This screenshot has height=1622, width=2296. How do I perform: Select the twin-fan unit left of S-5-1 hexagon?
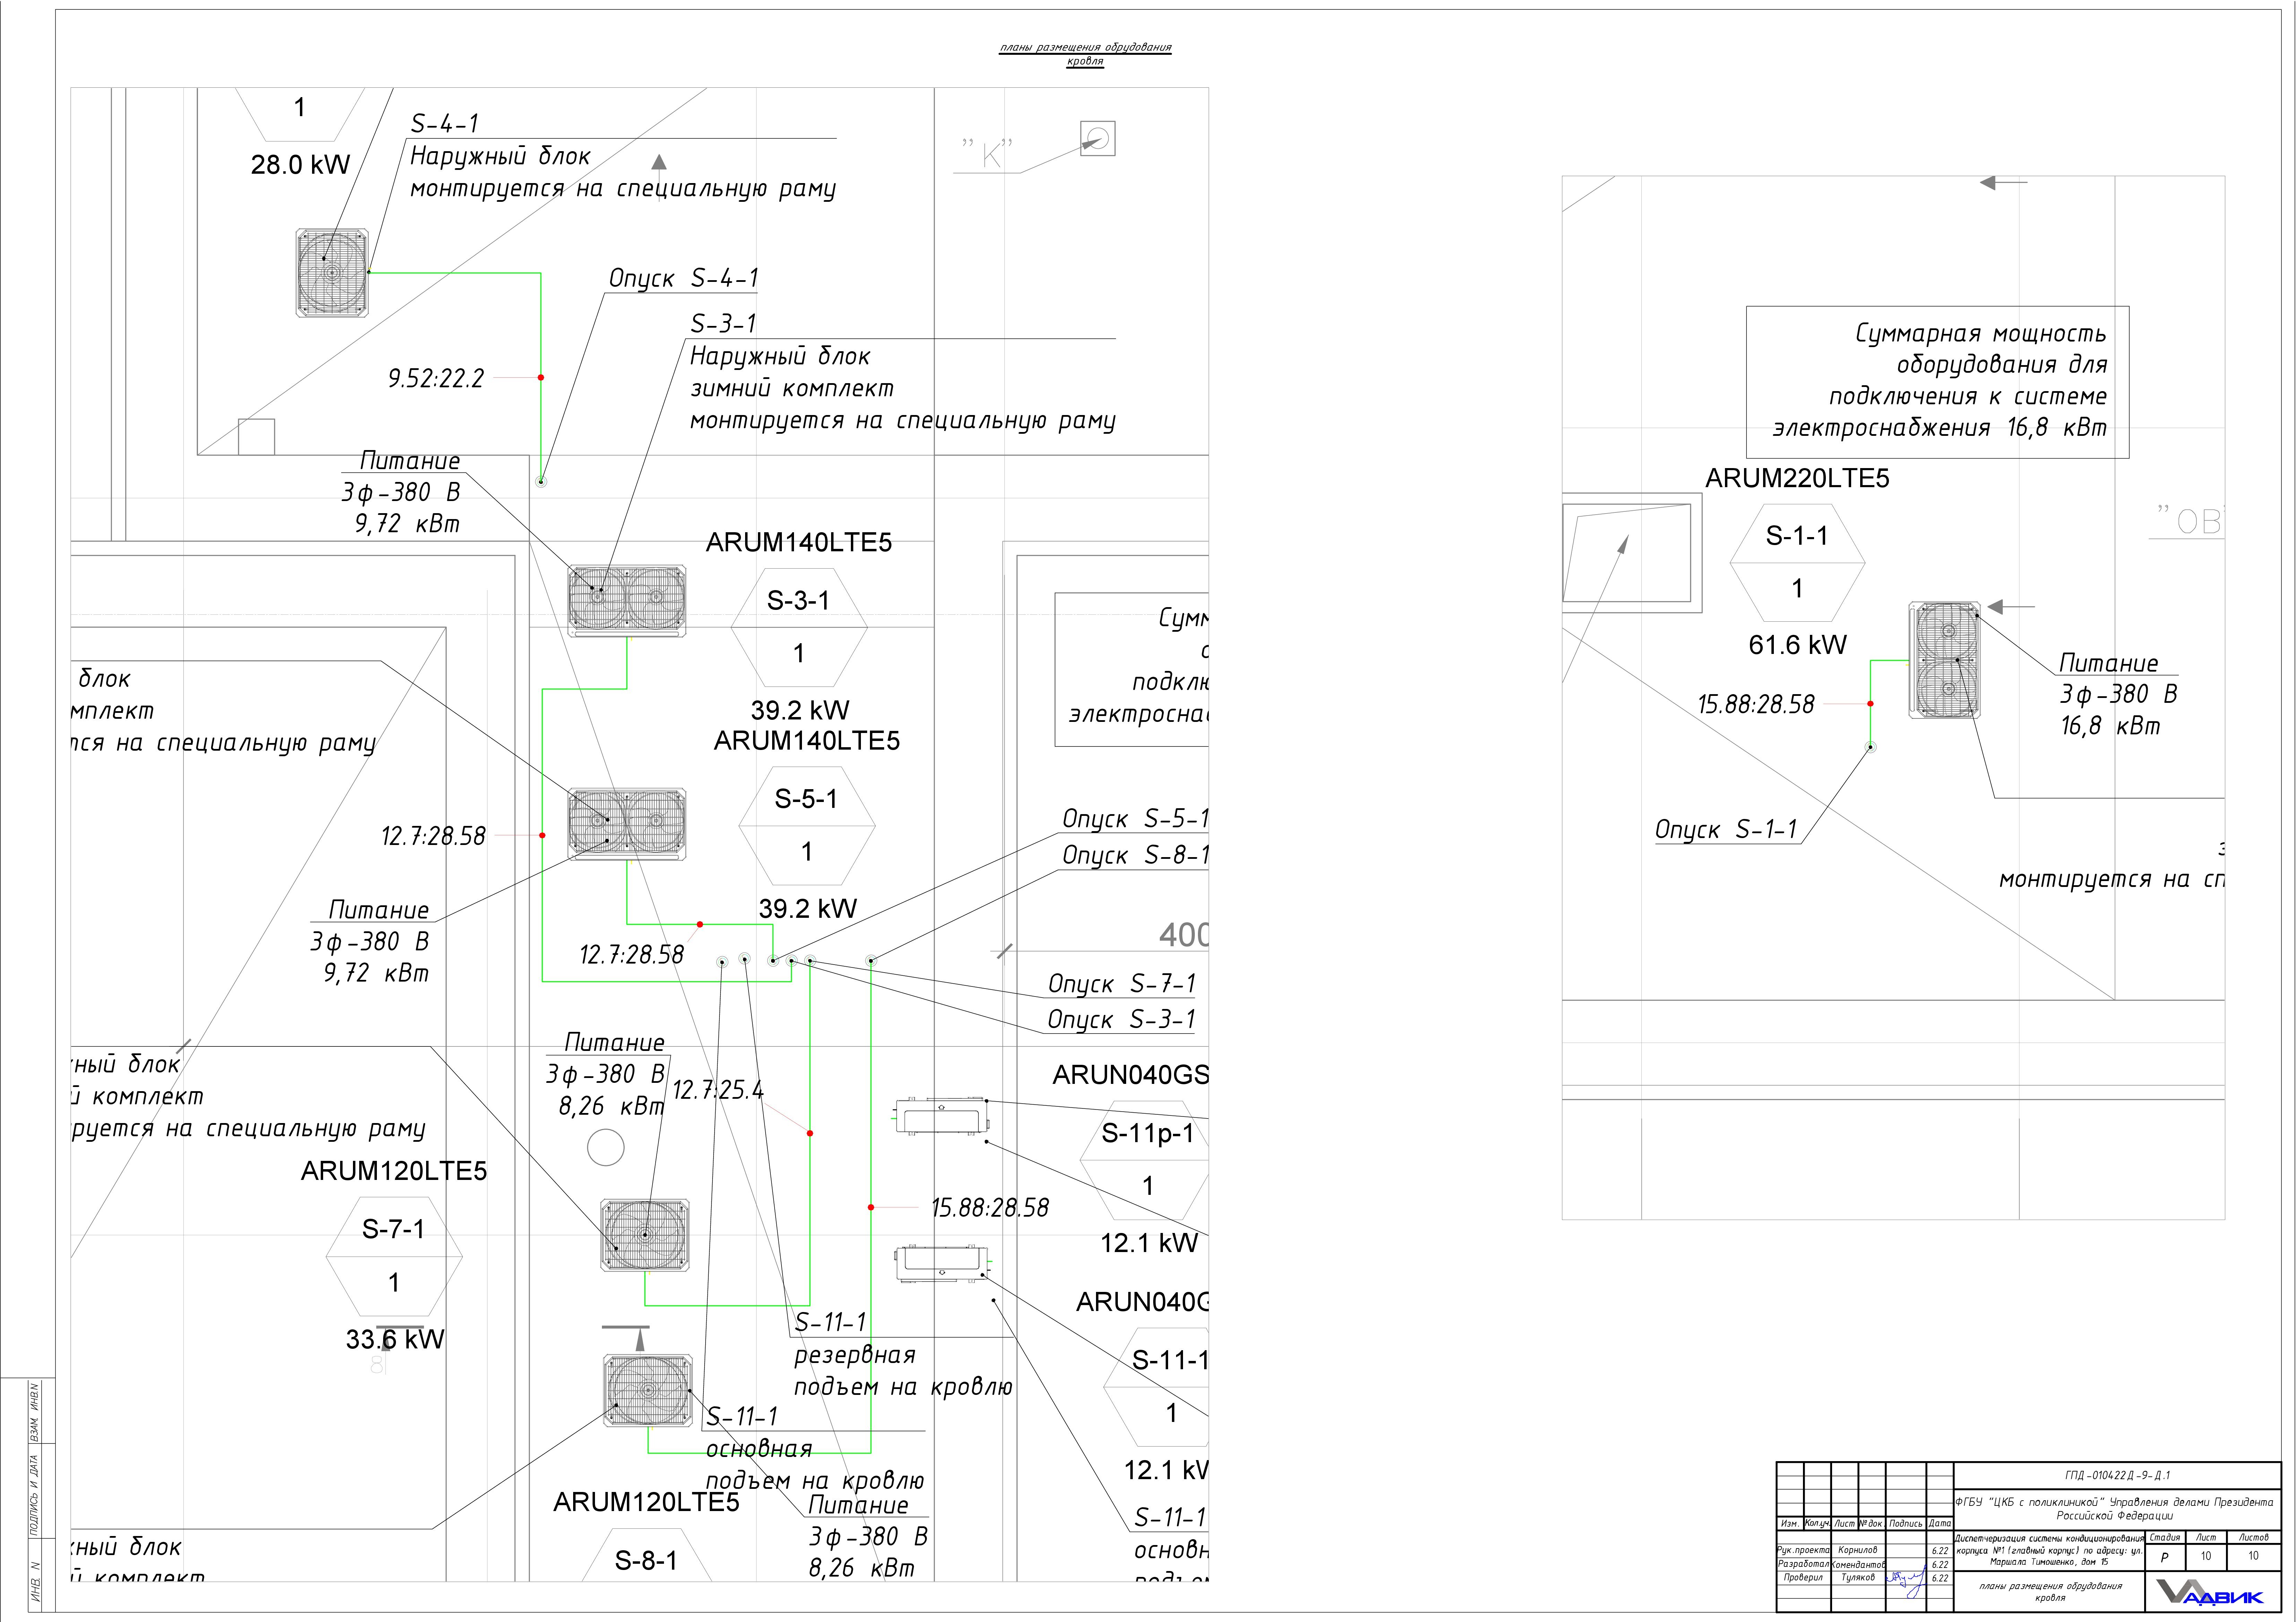(627, 824)
